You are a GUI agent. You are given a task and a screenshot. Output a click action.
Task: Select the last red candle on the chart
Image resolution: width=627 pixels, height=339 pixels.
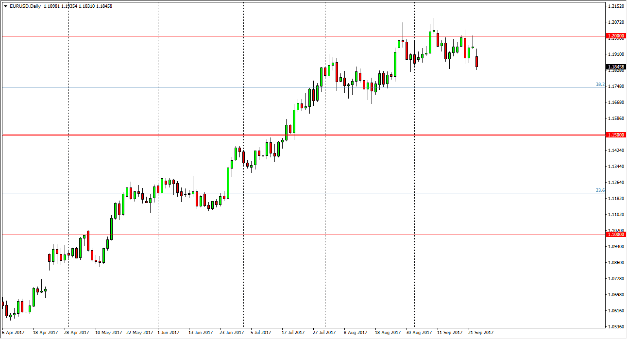click(x=477, y=62)
